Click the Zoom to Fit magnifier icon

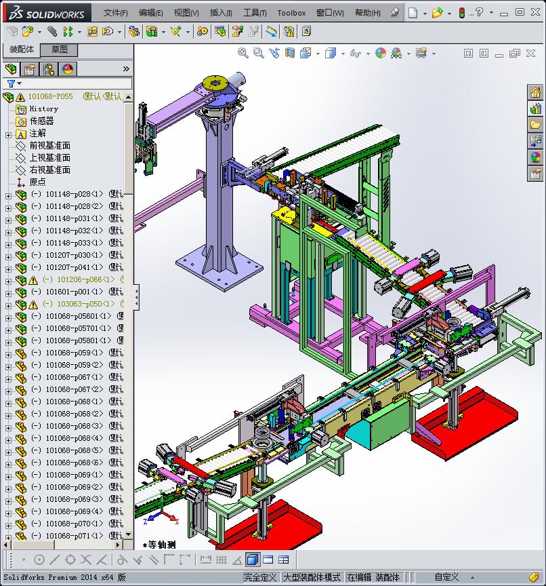[x=243, y=54]
